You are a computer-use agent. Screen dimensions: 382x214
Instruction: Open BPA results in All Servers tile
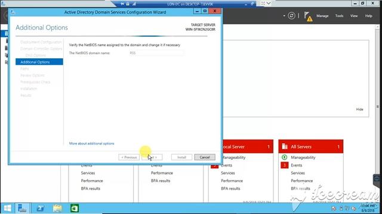pyautogui.click(x=300, y=188)
